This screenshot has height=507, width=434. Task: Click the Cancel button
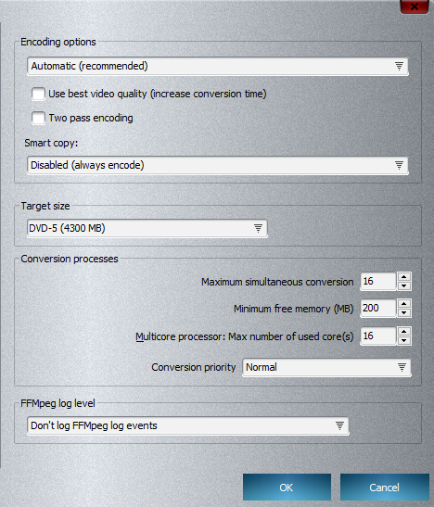(x=385, y=488)
